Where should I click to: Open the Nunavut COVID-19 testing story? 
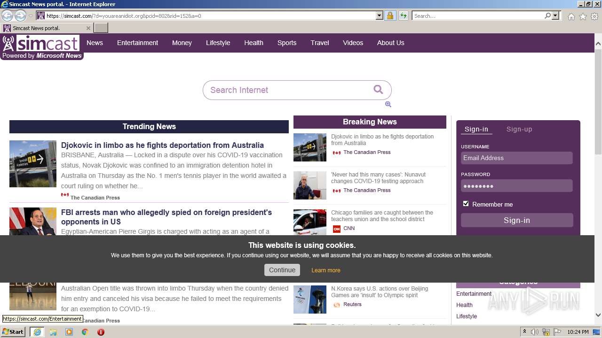378,178
